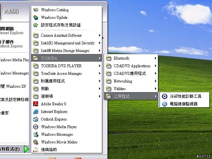The image size is (212, 159).
Task: Launch Windows Update from the programs menu
Action: pos(66,18)
